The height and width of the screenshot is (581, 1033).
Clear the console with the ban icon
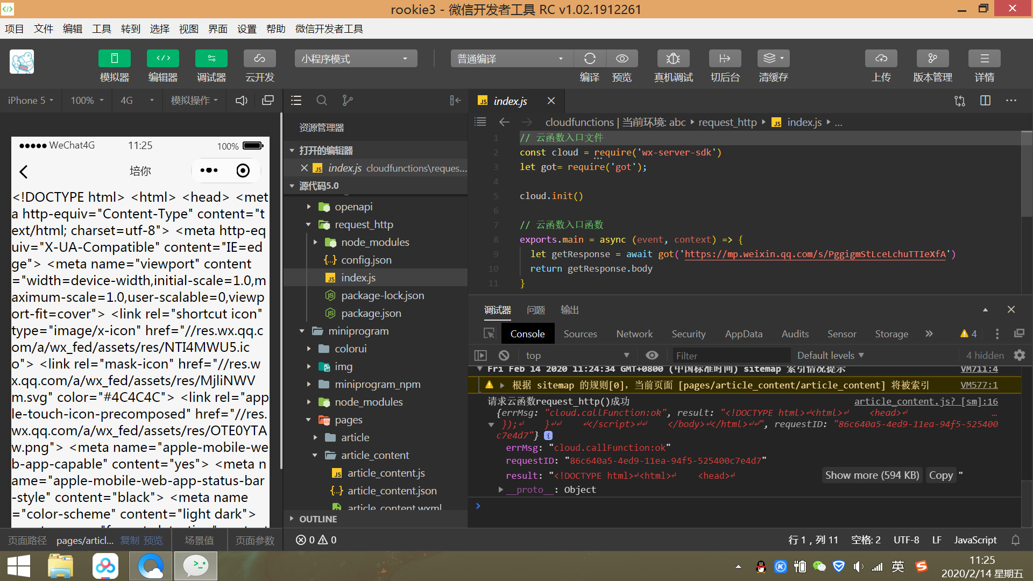tap(504, 356)
